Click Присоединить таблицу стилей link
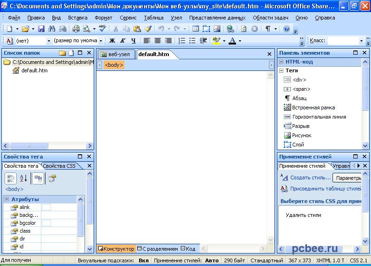Viewport: 371px width, 266px height. 326,189
